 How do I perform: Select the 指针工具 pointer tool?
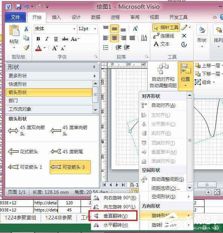pyautogui.click(x=166, y=28)
